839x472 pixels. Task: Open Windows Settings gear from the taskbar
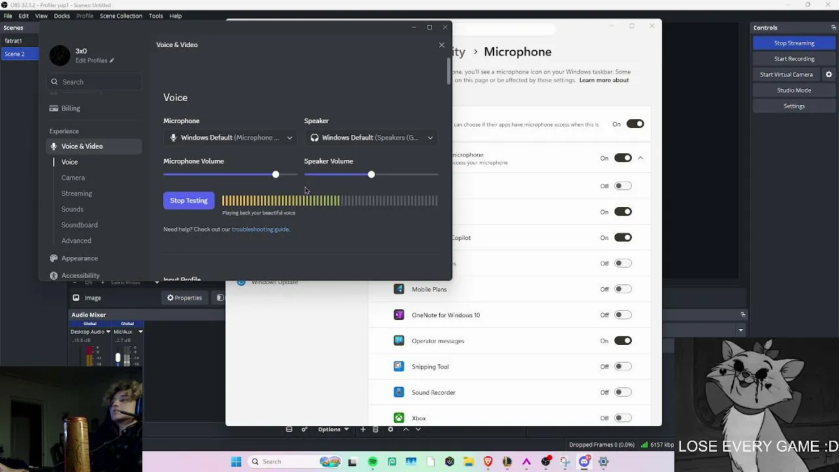[x=604, y=462]
